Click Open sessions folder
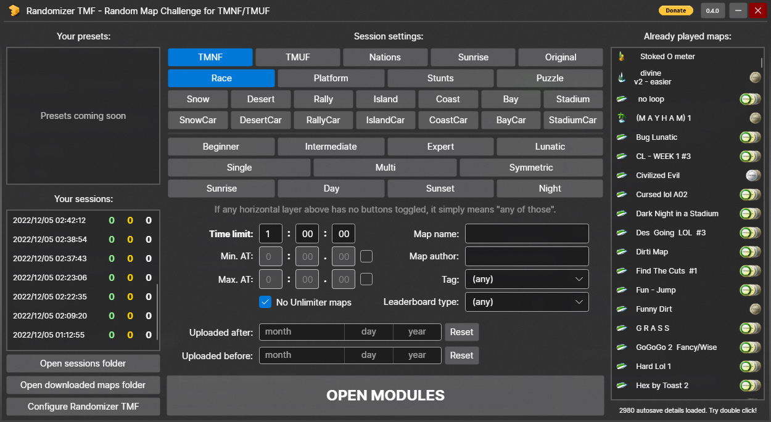 coord(83,363)
